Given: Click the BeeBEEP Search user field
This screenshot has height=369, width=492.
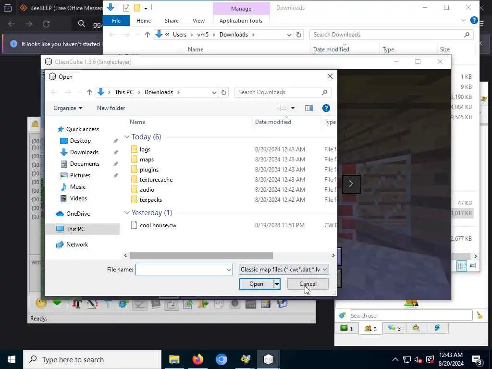Looking at the screenshot, I should pyautogui.click(x=411, y=316).
